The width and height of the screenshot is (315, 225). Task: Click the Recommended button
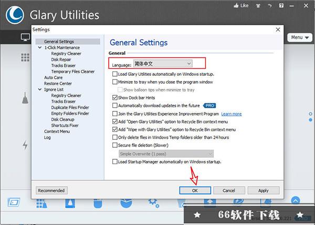tap(51, 190)
